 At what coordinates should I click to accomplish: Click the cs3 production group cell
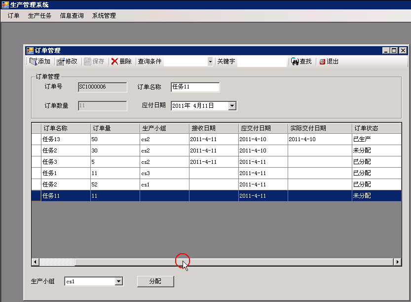(x=164, y=173)
